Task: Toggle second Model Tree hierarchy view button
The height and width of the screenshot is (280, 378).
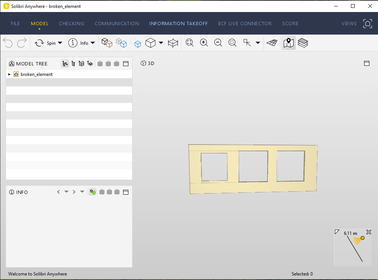Action: tap(73, 64)
